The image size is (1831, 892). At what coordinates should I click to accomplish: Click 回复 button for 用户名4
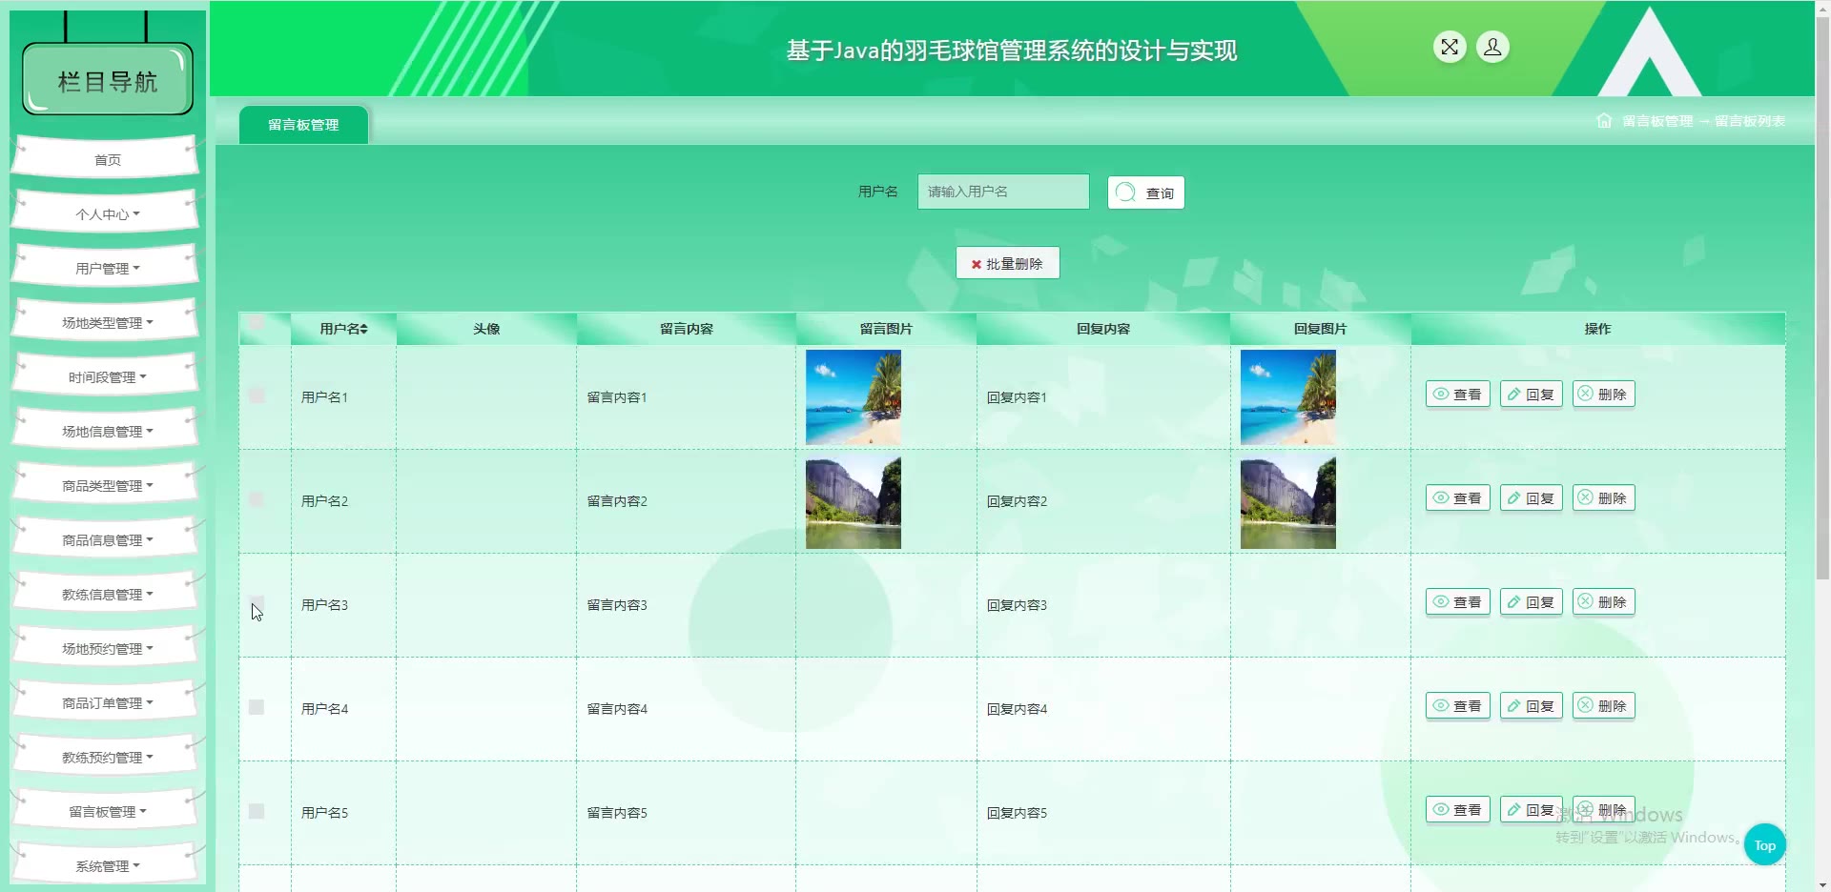click(x=1531, y=705)
